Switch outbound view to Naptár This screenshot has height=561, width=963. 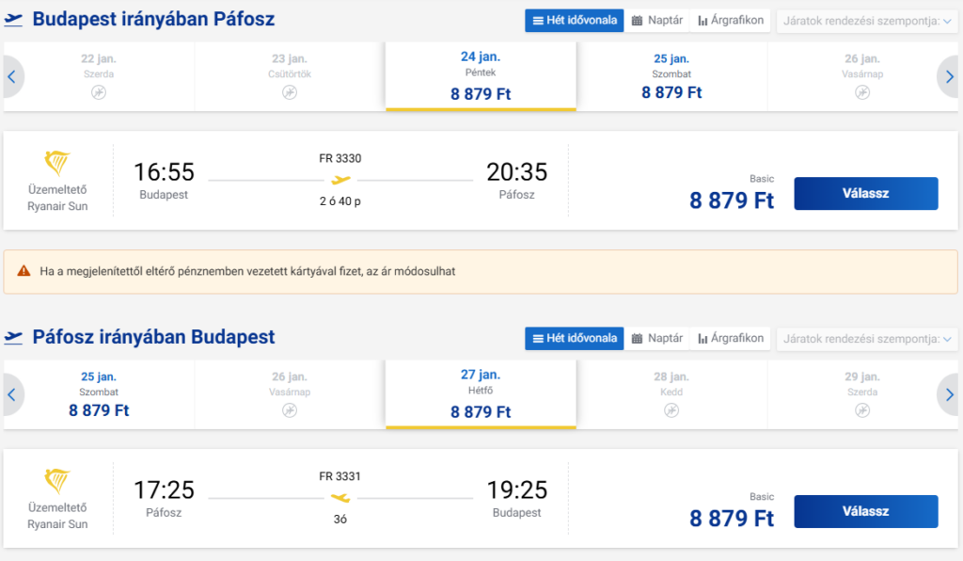[657, 21]
